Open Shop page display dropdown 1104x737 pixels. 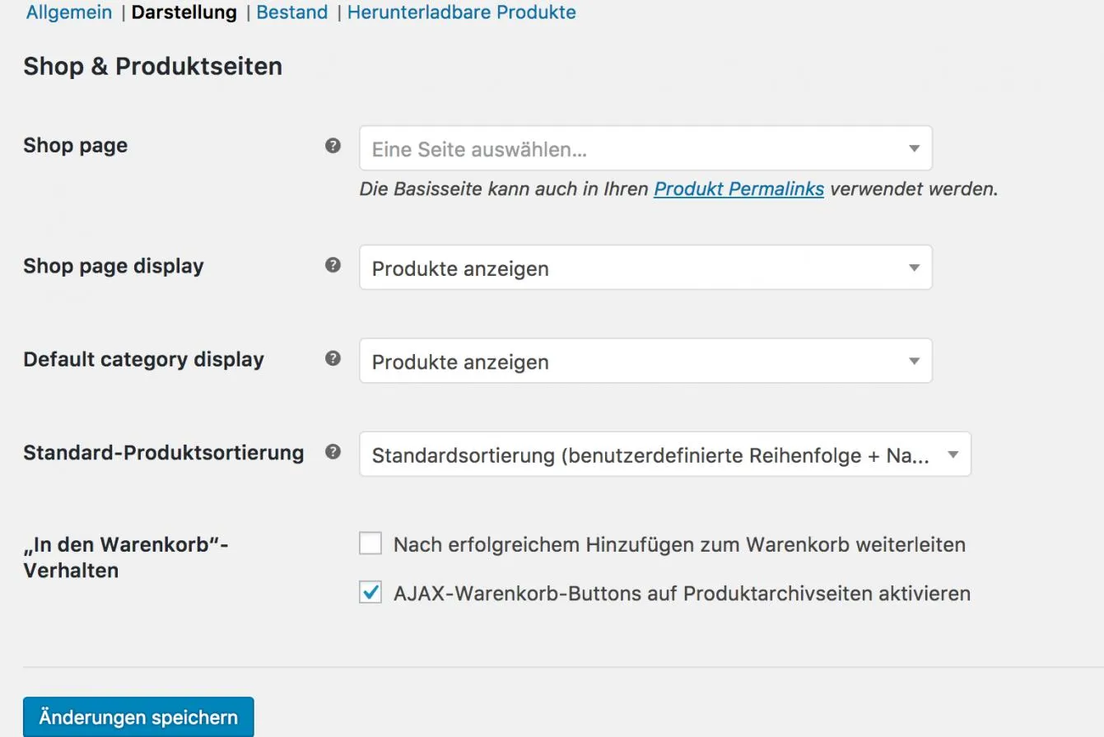[x=645, y=268]
